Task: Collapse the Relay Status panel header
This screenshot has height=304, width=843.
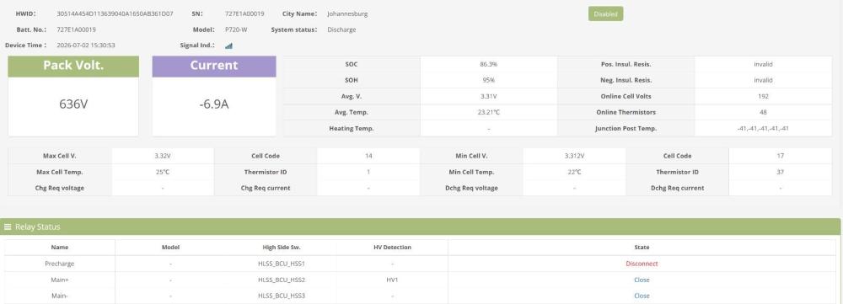Action: pos(420,227)
